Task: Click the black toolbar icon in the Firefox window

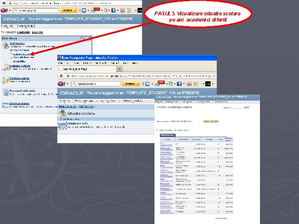Action: point(208,84)
